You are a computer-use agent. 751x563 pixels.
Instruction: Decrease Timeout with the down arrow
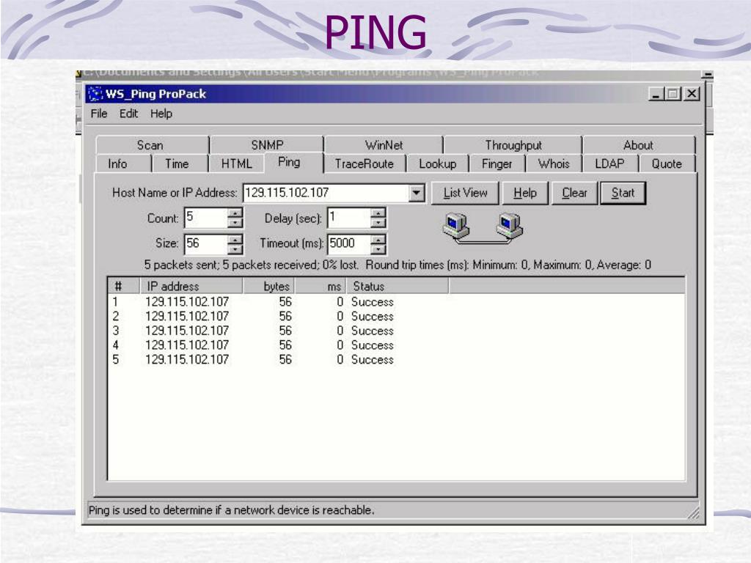(x=378, y=249)
